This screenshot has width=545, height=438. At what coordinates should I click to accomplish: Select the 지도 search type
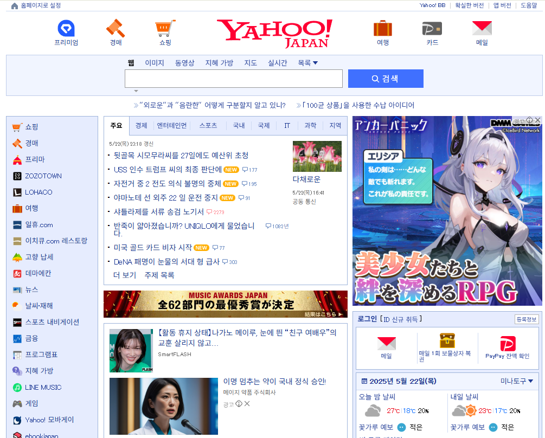click(x=250, y=63)
